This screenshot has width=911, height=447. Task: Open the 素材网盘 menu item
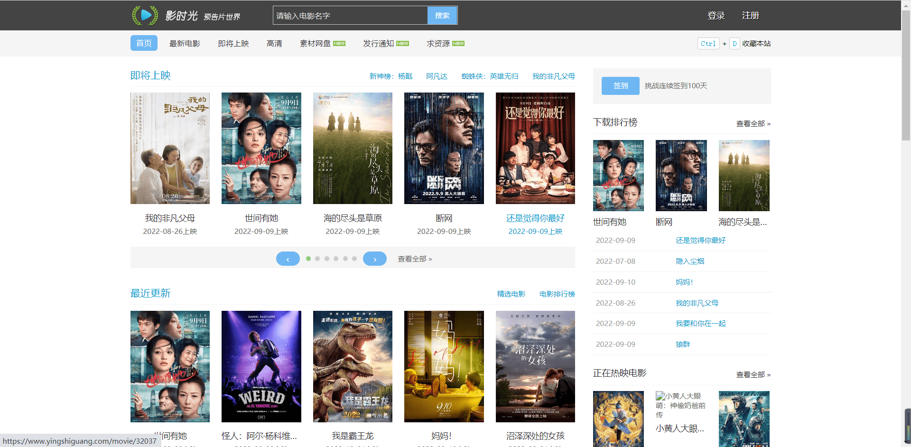coord(323,43)
